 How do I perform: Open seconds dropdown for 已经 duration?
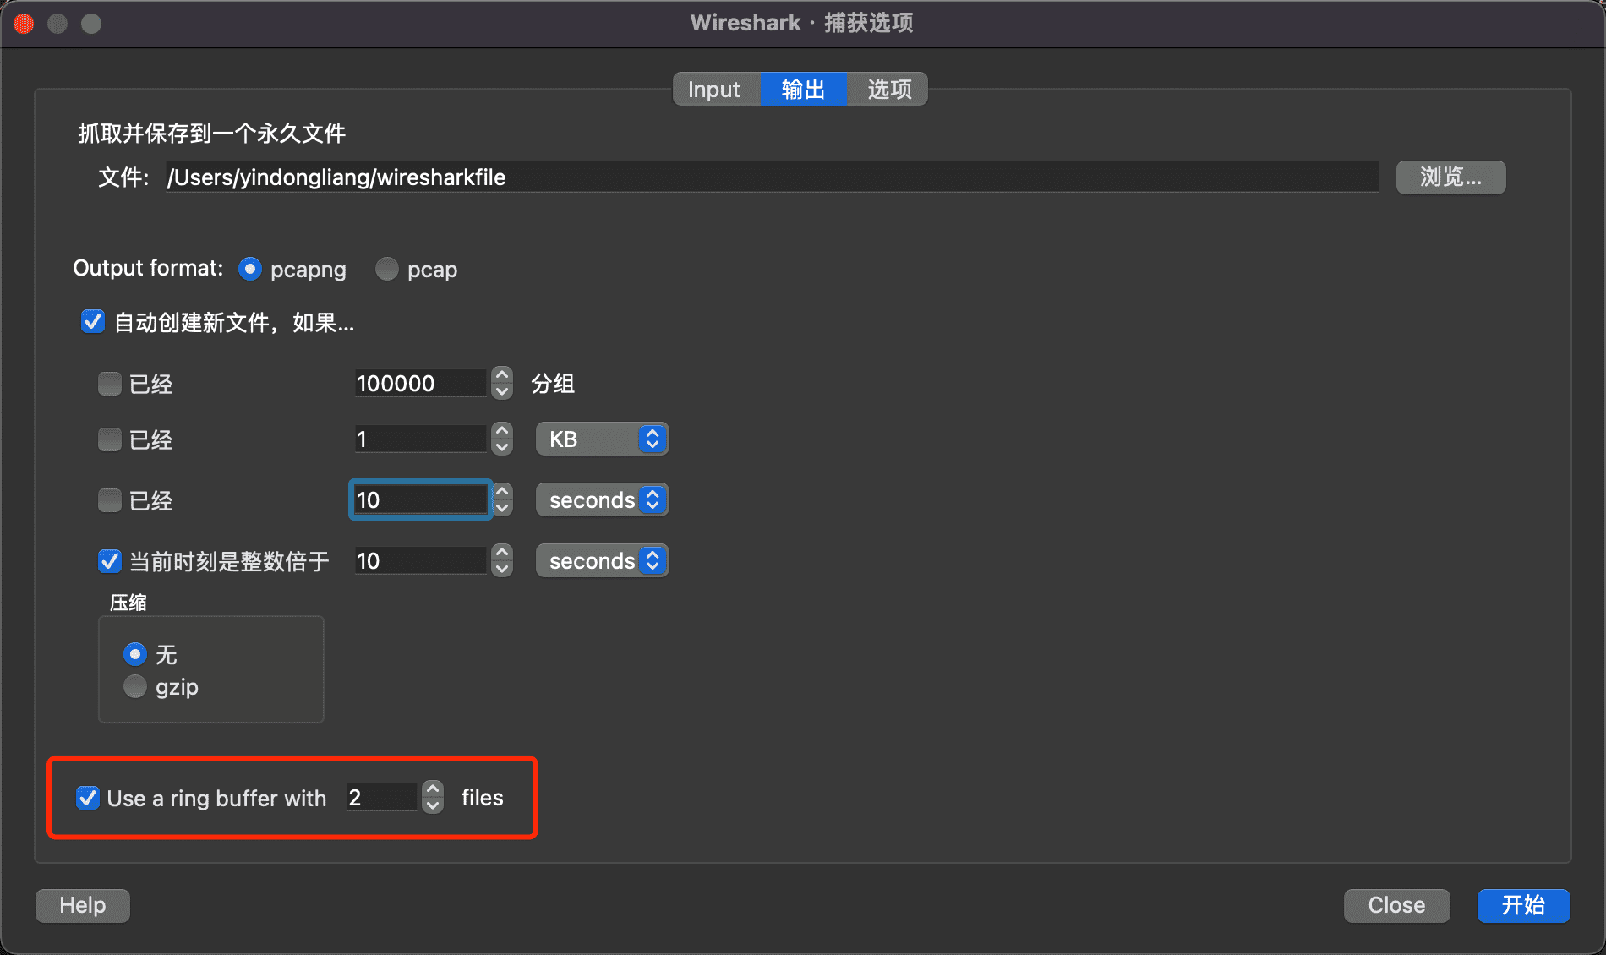click(602, 500)
